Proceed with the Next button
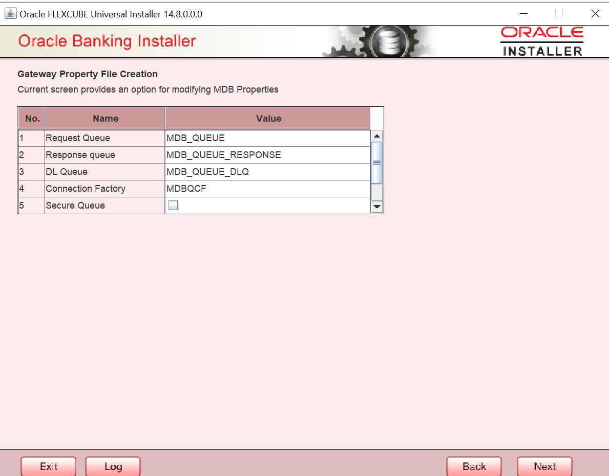Image resolution: width=609 pixels, height=476 pixels. click(x=544, y=466)
